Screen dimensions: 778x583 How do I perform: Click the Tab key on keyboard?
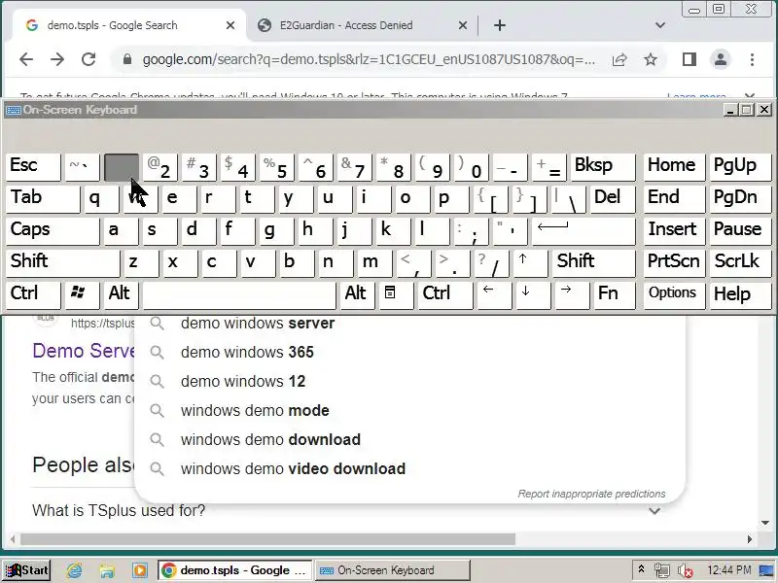43,199
